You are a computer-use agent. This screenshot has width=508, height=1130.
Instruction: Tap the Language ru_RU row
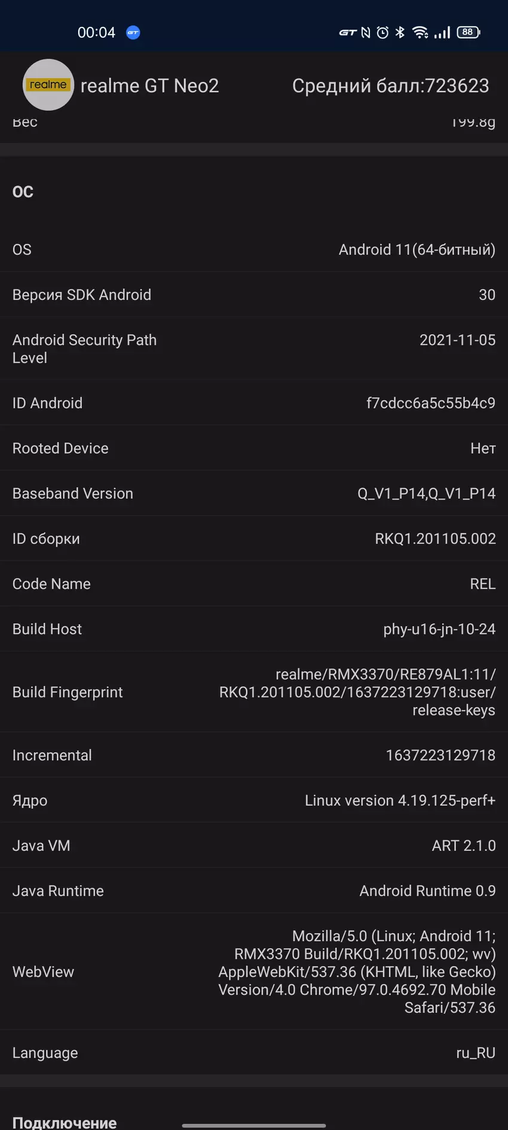click(254, 1053)
